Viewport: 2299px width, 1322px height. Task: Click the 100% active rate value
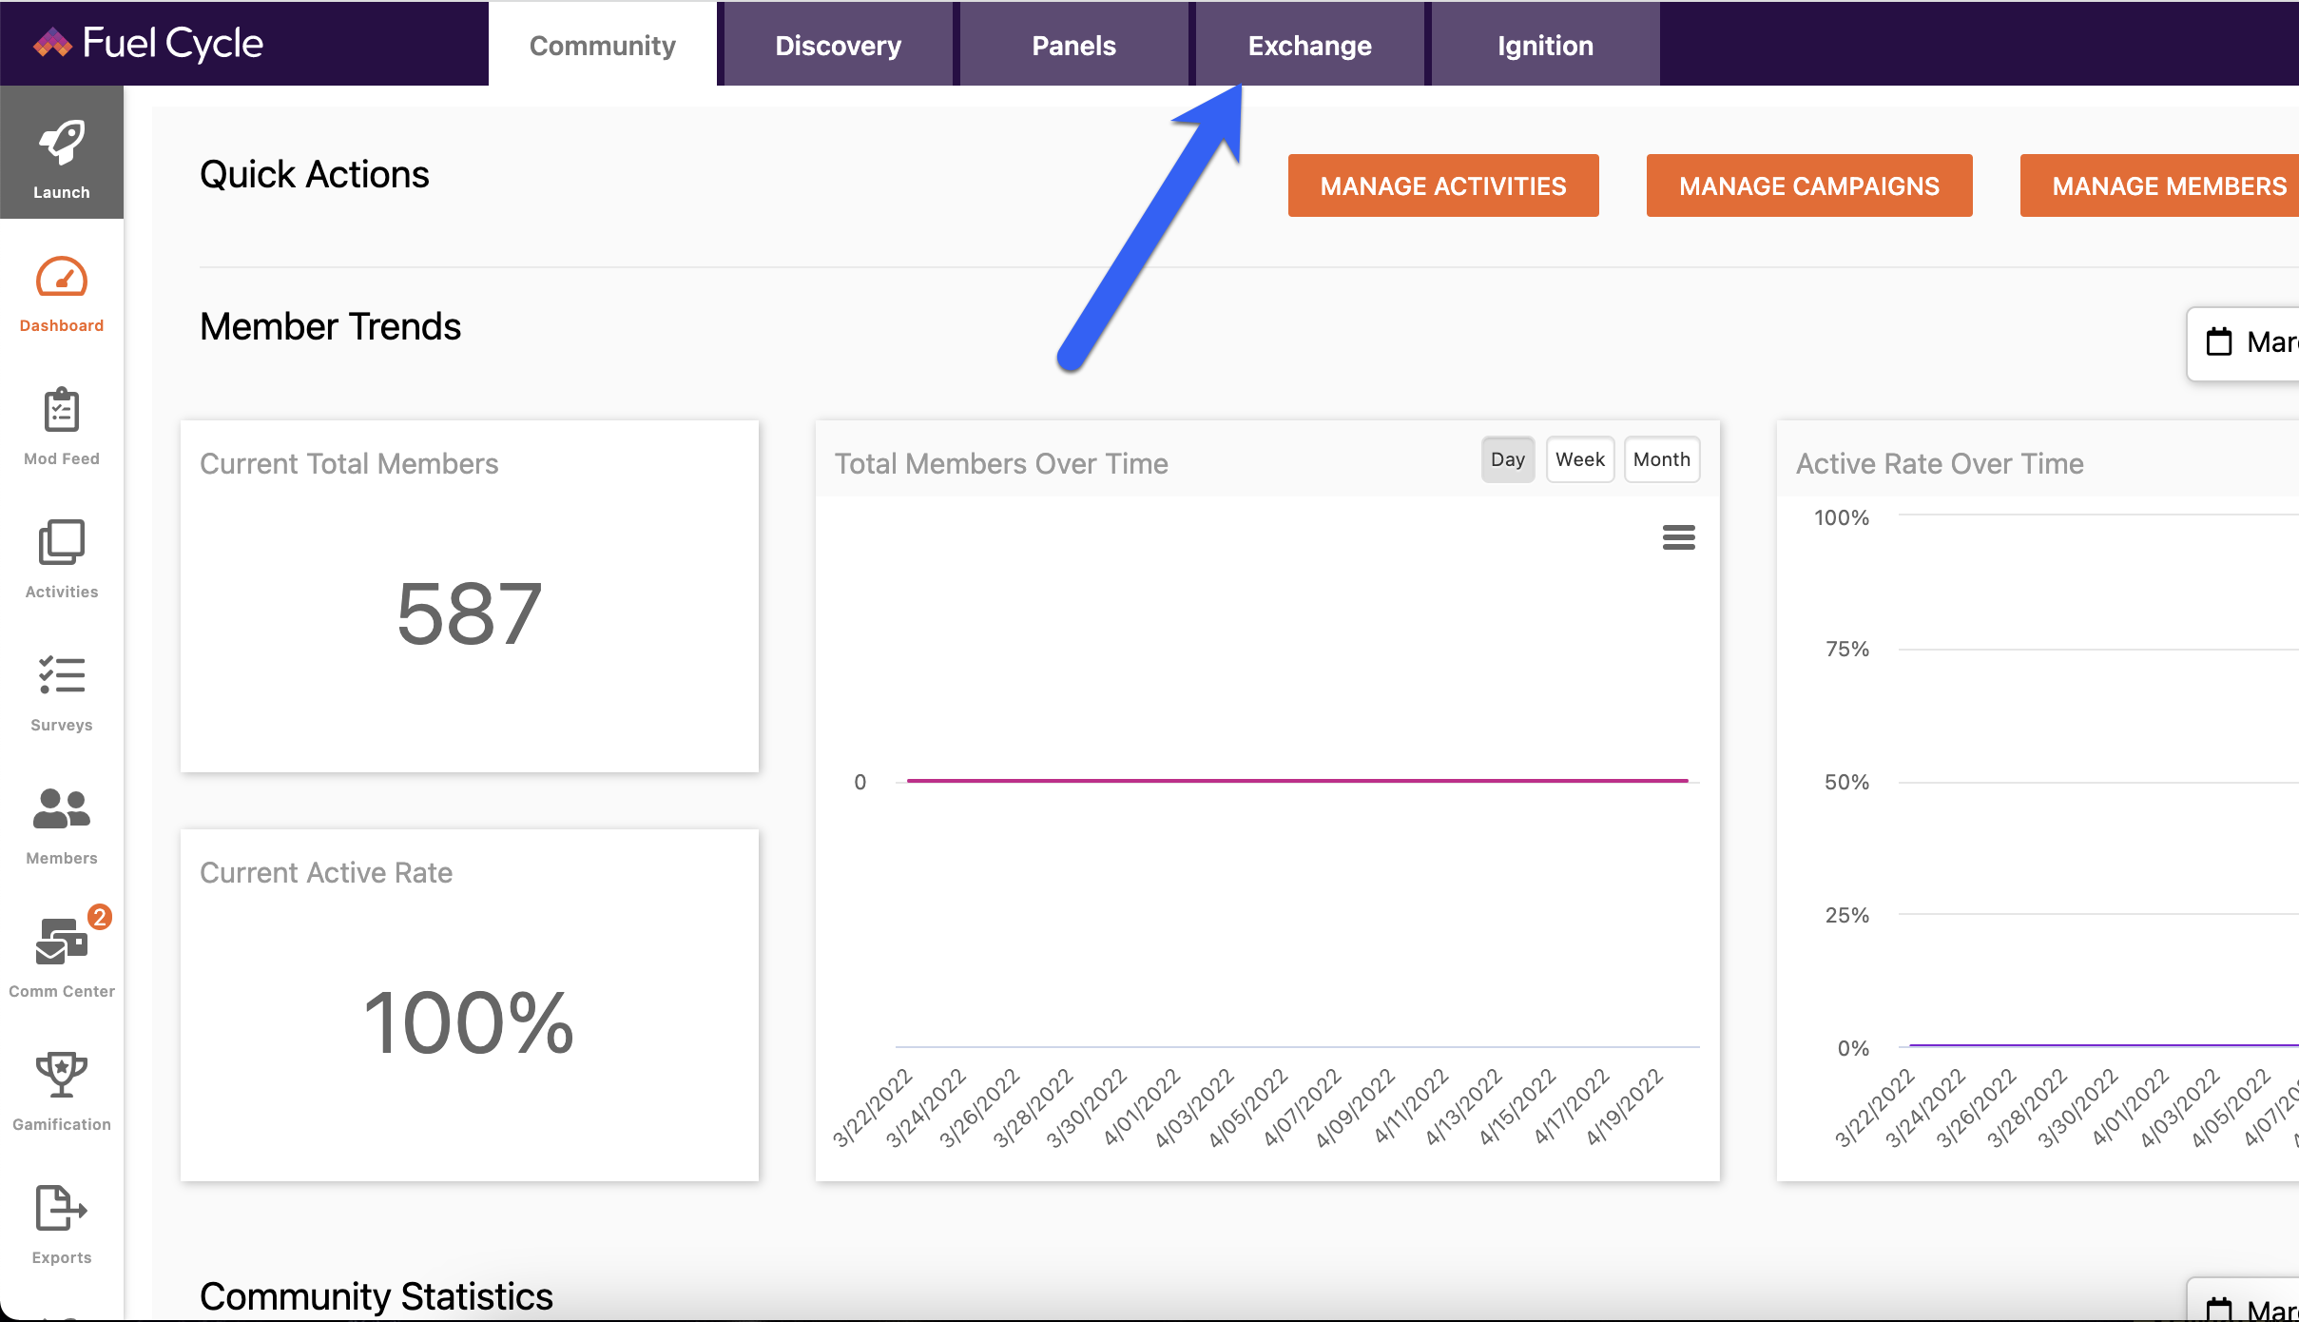(x=470, y=1023)
